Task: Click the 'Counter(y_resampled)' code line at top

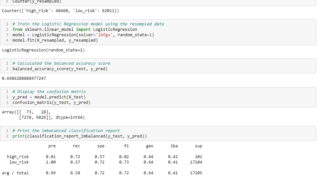Action: 37,2
